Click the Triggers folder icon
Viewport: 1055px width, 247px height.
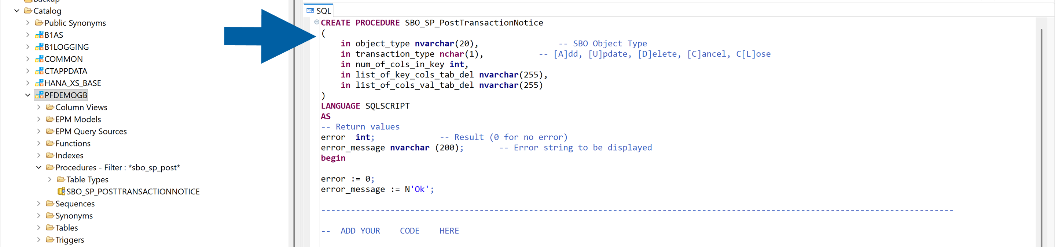point(49,240)
